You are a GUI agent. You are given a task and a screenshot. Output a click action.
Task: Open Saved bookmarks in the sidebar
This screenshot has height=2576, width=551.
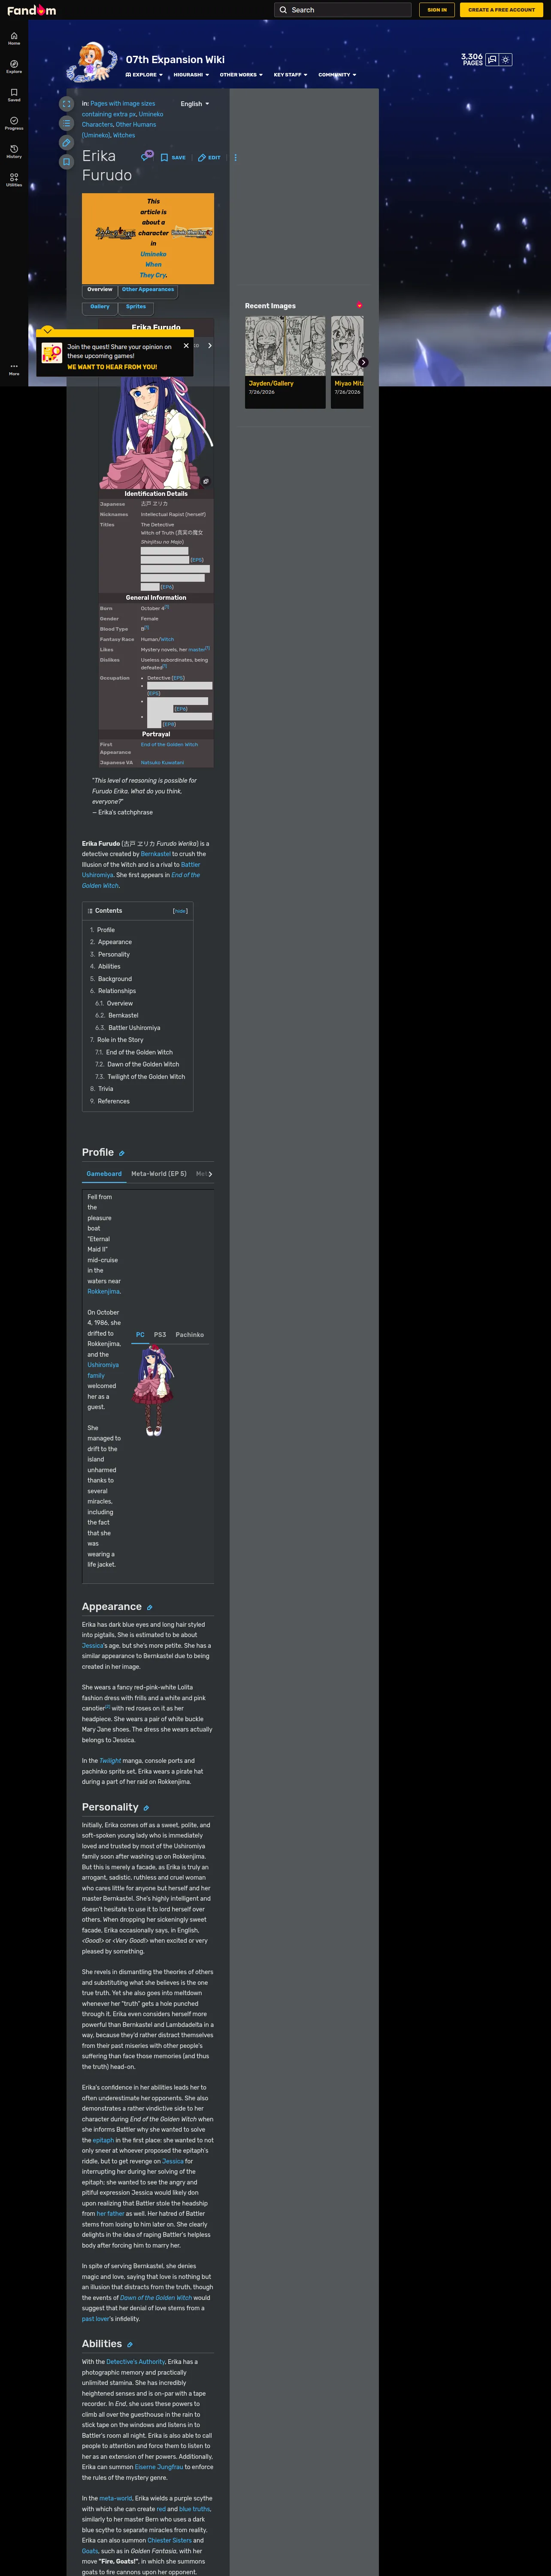(x=14, y=95)
